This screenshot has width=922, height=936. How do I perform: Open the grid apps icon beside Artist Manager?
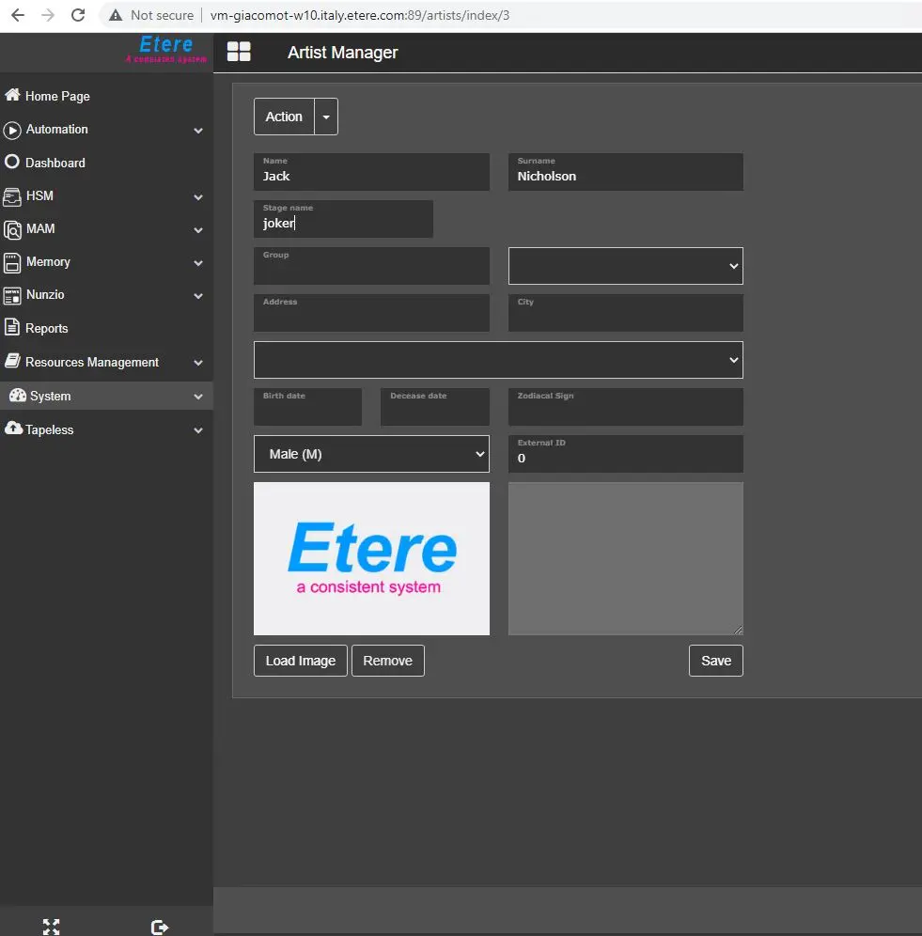(x=239, y=53)
